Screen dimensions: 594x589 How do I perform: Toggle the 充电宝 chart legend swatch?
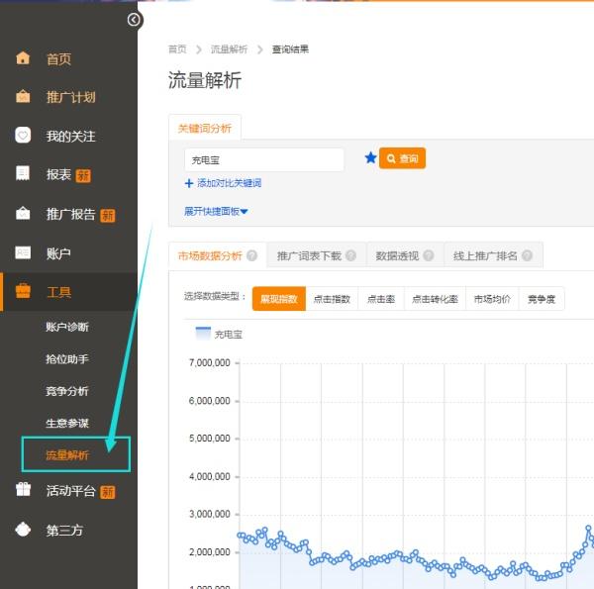(203, 334)
